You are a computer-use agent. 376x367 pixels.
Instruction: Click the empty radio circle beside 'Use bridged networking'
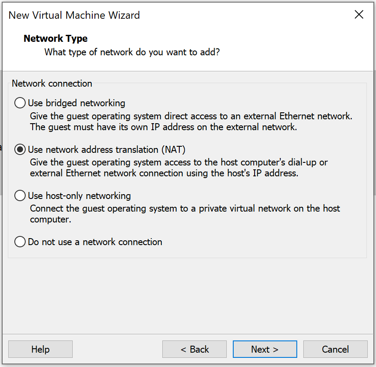click(20, 103)
